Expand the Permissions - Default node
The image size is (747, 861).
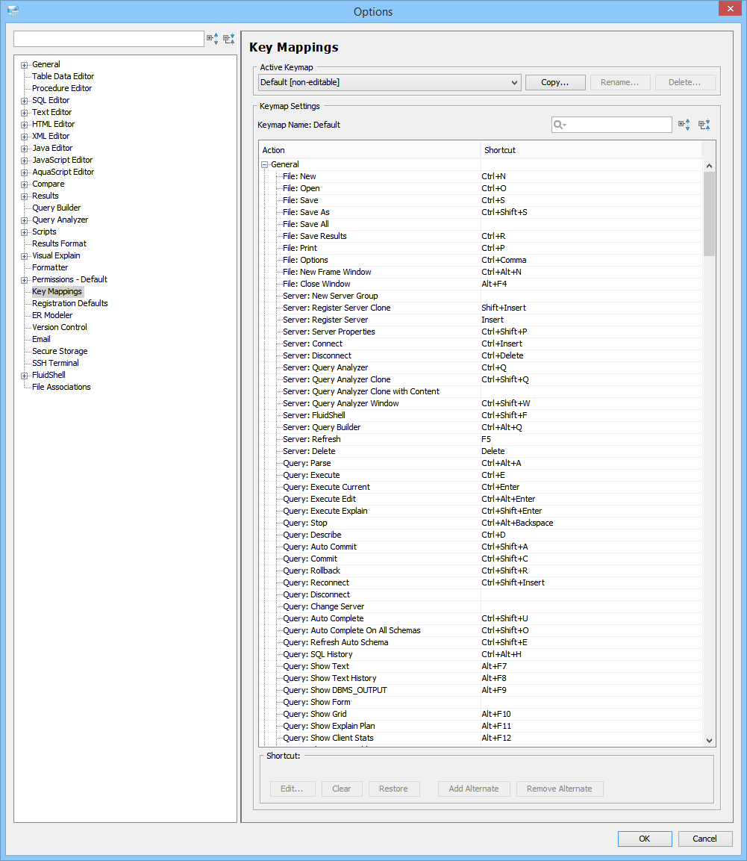coord(24,280)
